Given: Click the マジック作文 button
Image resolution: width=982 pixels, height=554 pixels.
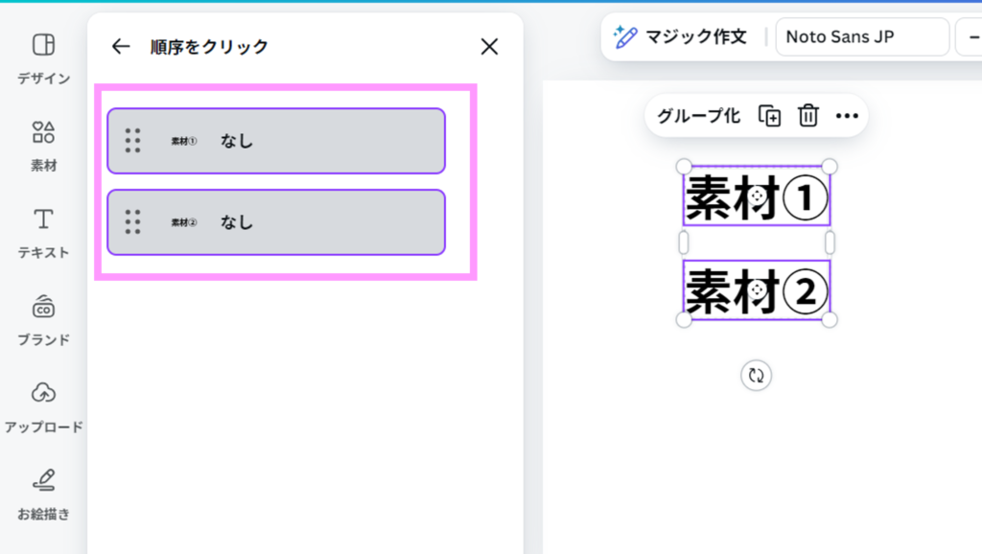Looking at the screenshot, I should 681,37.
